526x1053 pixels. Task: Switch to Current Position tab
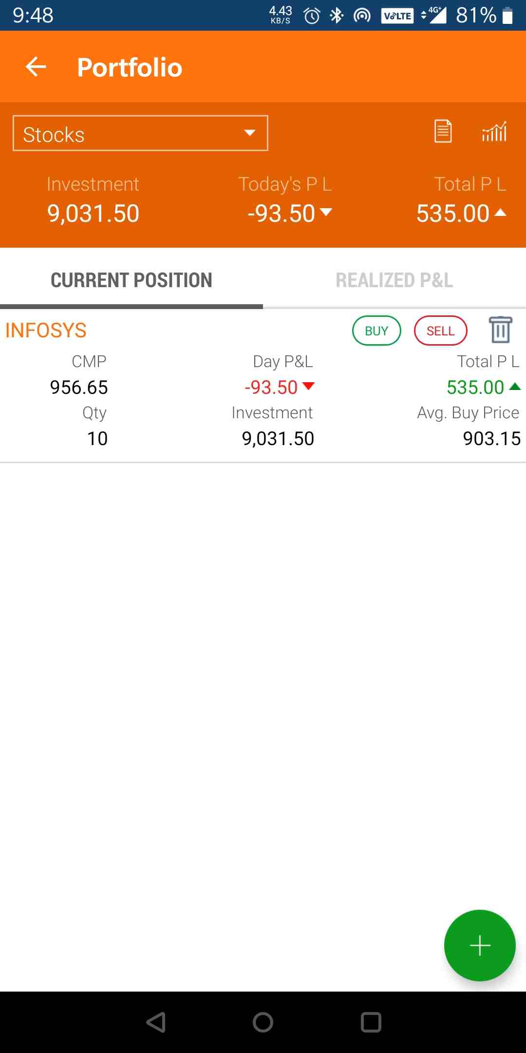[x=131, y=280]
